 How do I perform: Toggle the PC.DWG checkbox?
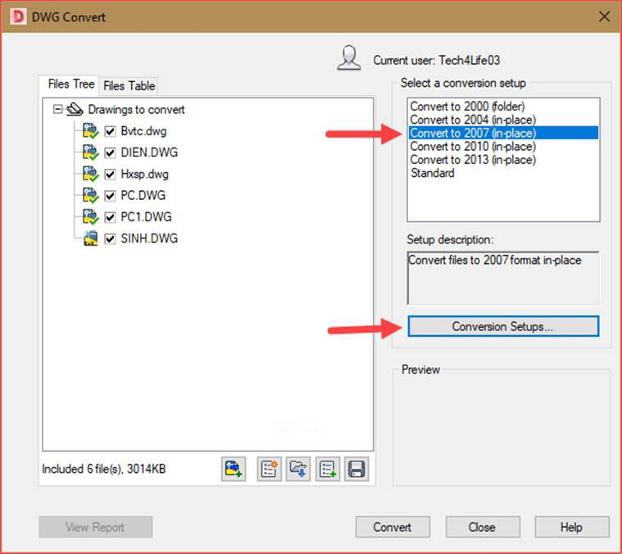click(110, 196)
